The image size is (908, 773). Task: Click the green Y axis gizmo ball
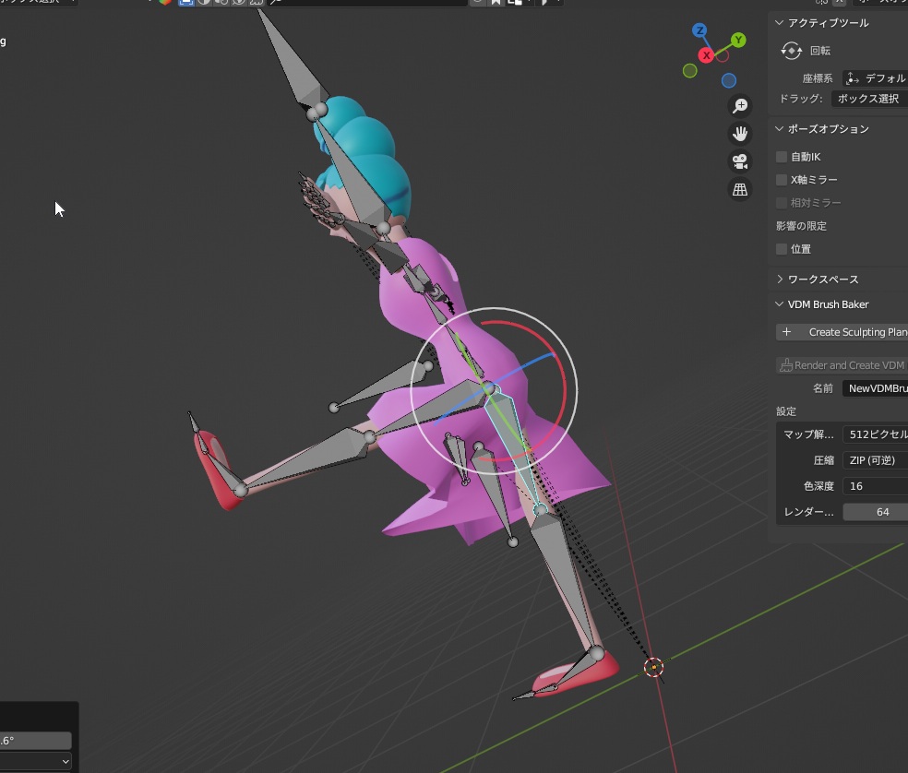(x=738, y=41)
